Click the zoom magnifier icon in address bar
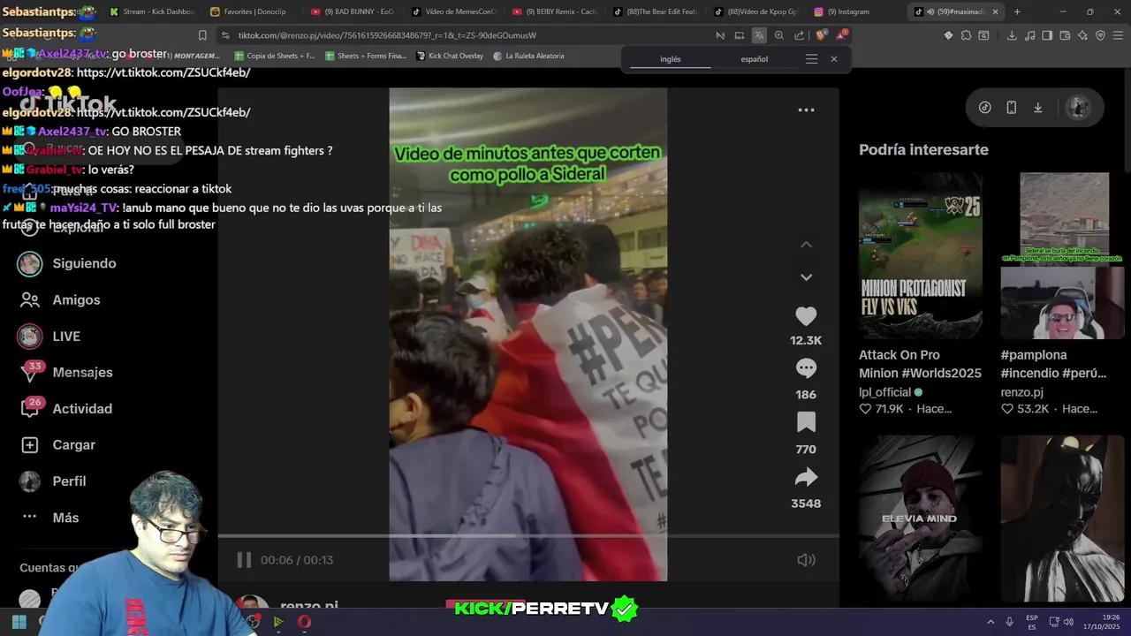The image size is (1131, 636). [778, 35]
